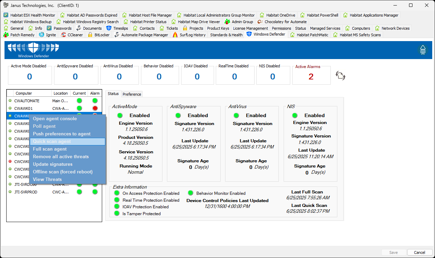Click the squid logo icon in blue banner
Image resolution: width=435 pixels, height=258 pixels.
(x=423, y=50)
